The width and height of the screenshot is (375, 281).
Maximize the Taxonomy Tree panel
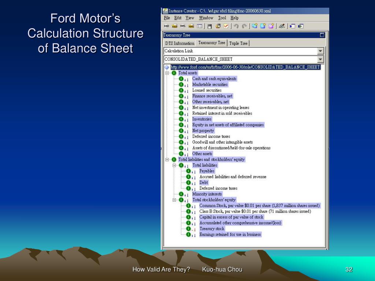pyautogui.click(x=322, y=35)
